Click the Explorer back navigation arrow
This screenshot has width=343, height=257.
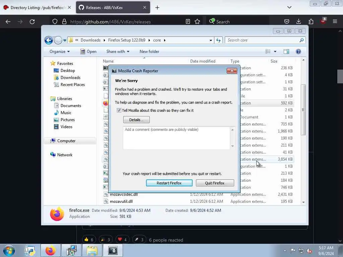(x=49, y=40)
